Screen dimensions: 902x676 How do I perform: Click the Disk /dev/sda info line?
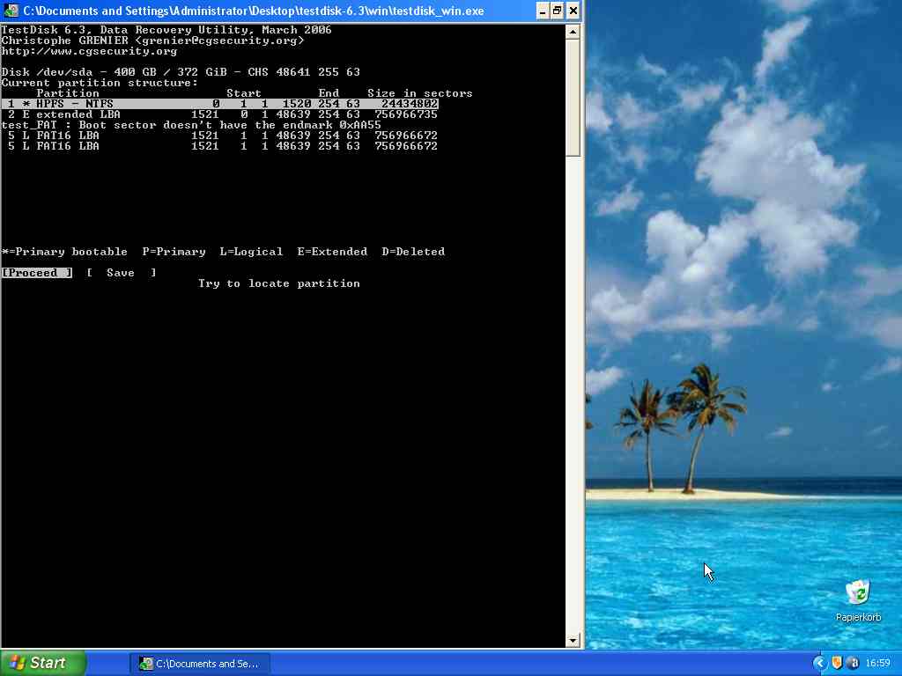tap(181, 72)
